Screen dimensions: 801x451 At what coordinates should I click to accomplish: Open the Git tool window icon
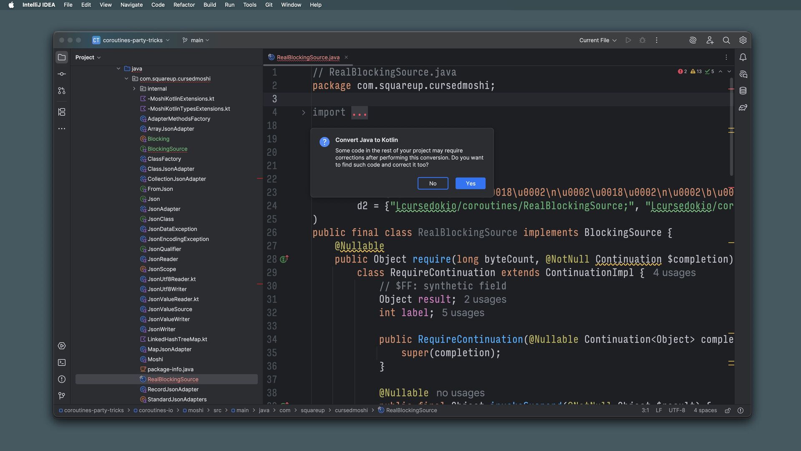pos(62,395)
